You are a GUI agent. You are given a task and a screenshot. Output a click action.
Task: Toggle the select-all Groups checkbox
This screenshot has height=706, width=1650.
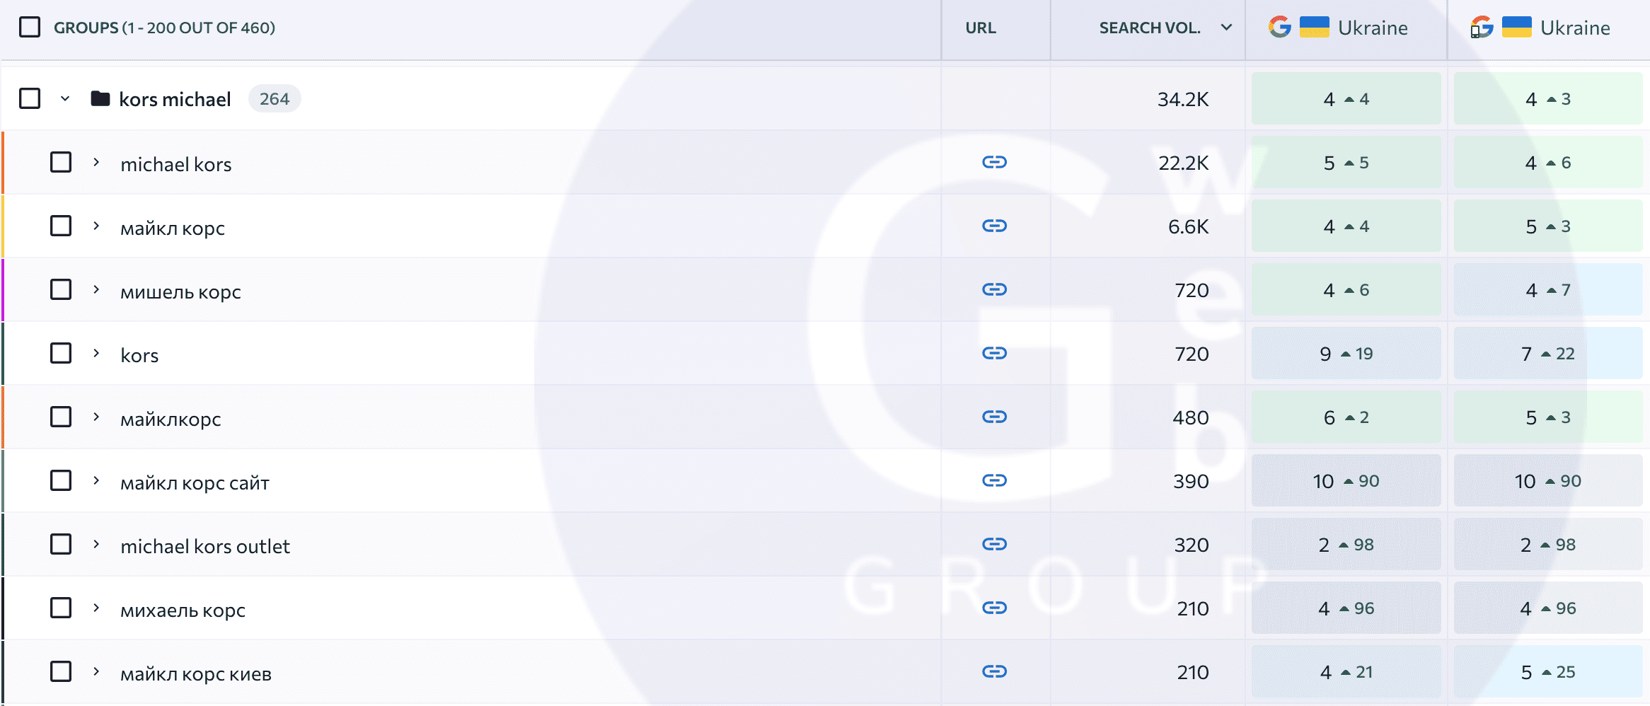click(30, 28)
